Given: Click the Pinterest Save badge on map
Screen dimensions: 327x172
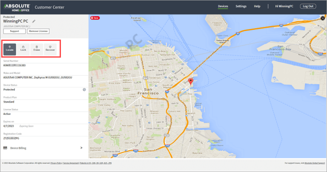Looking at the screenshot, I should 95,18.
